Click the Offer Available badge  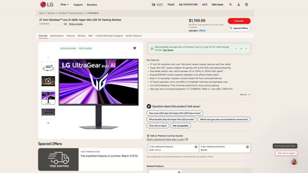[x=85, y=48]
